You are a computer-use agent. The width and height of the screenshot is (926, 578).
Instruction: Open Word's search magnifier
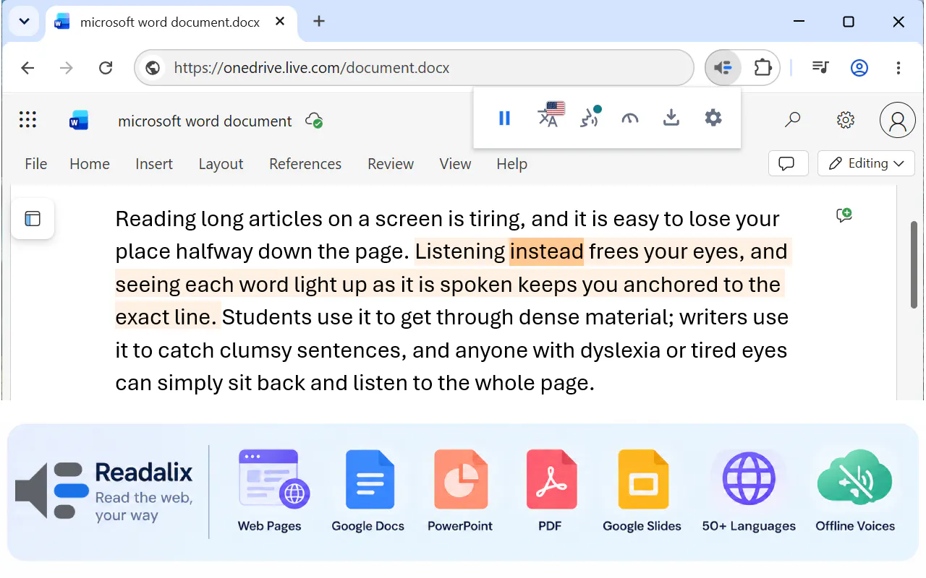(x=793, y=119)
